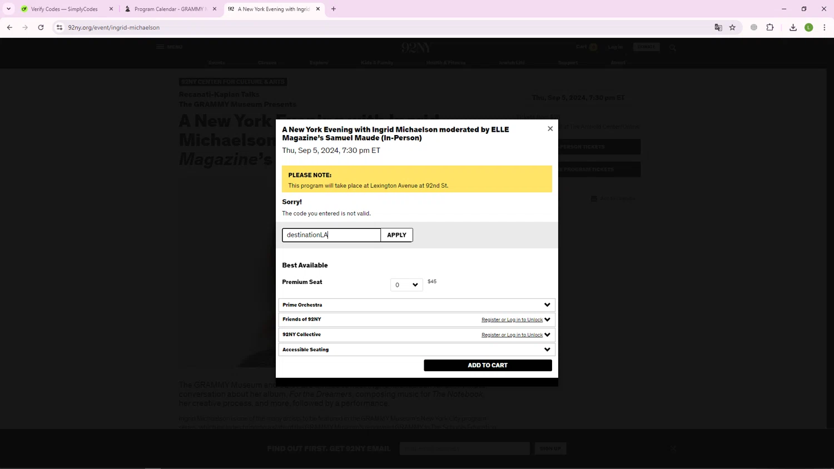This screenshot has width=834, height=469.
Task: Click the SIGN UP email button
Action: click(x=550, y=448)
